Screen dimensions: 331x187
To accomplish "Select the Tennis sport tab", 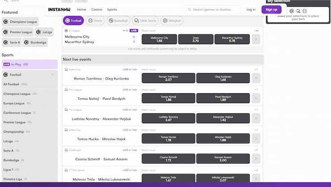I will pos(95,21).
